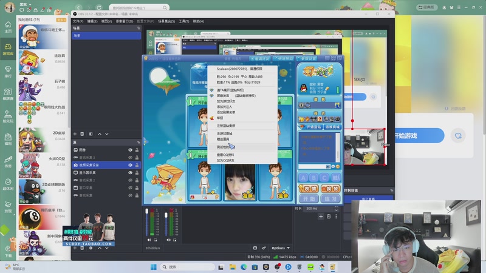Select the 场景 scene row in OBS
Screen dimensions: 486x273
coord(106,36)
